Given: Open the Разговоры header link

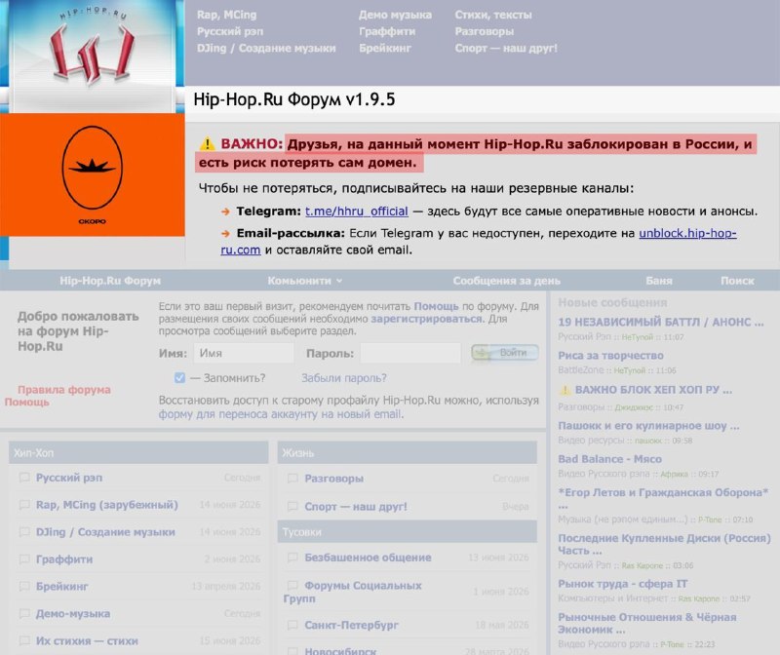Looking at the screenshot, I should [x=484, y=31].
